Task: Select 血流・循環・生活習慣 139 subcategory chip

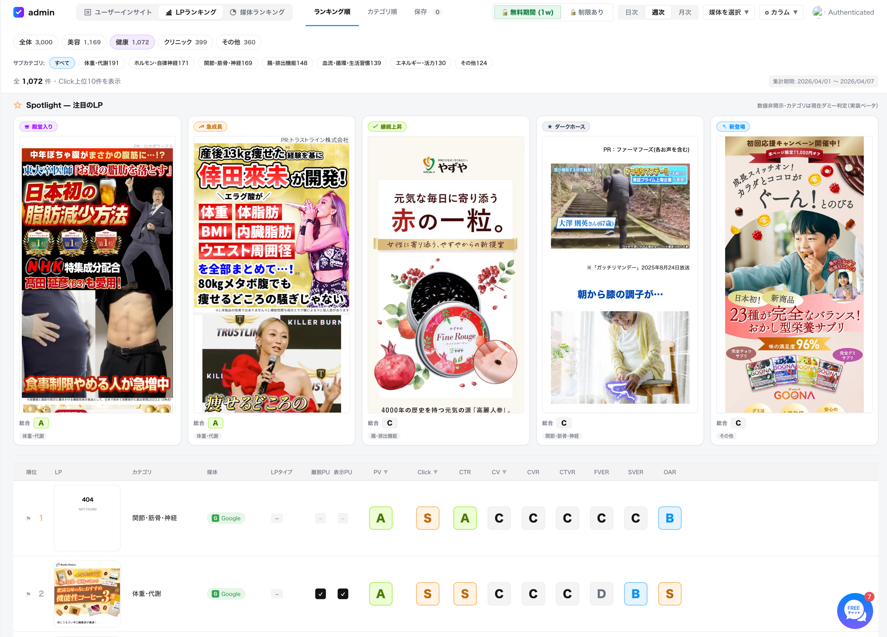Action: coord(351,63)
